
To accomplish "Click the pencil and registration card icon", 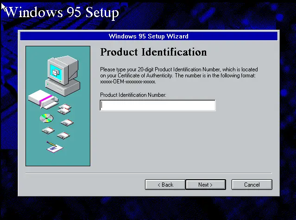I will pos(53,148).
